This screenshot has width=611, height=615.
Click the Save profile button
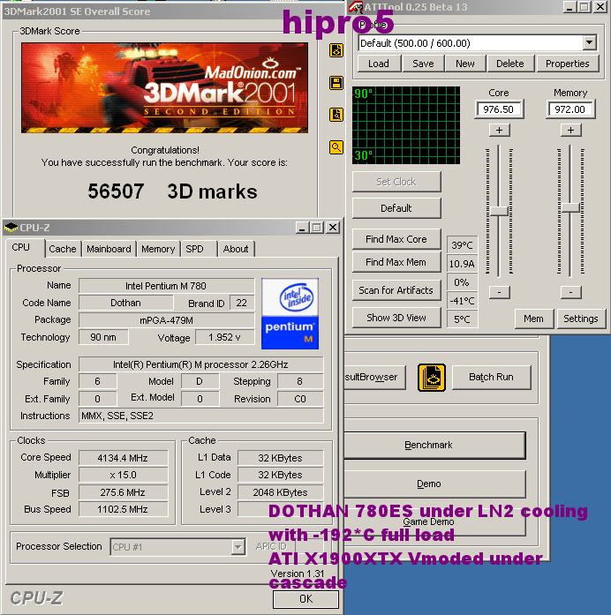tap(423, 64)
